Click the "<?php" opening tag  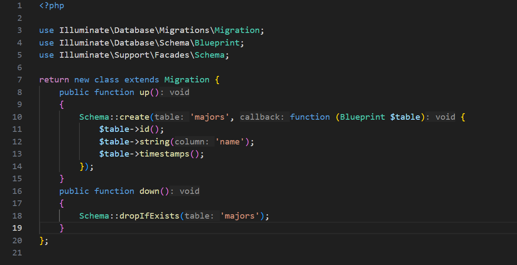point(51,6)
